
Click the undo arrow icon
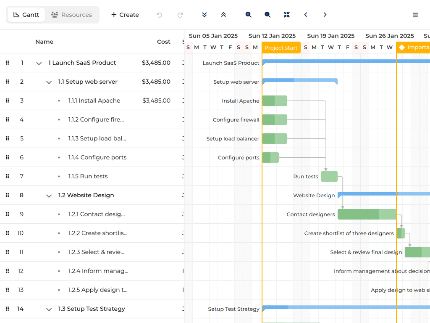point(160,15)
